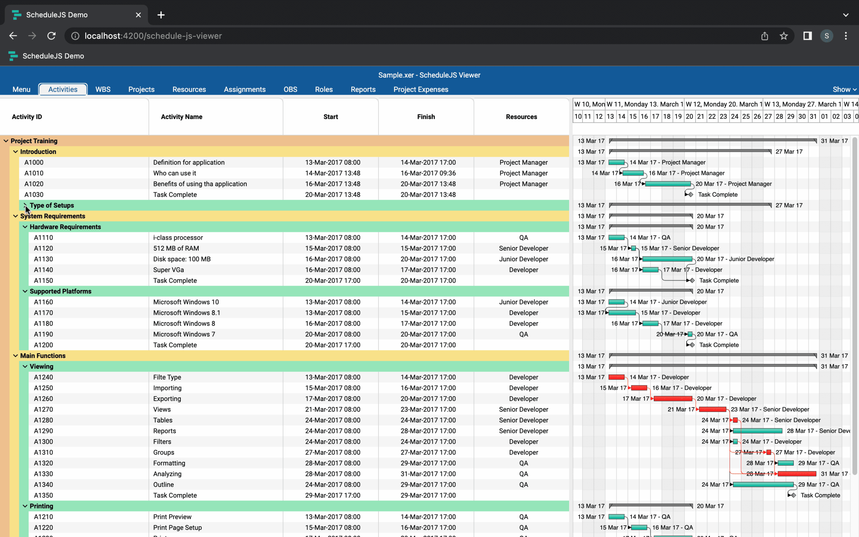Open the browser side panel icon

[807, 36]
